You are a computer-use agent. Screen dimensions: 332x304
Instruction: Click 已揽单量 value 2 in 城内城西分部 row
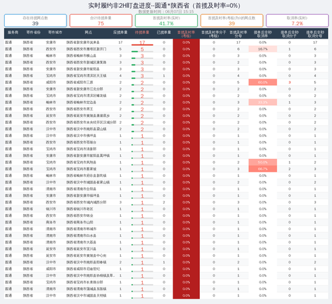pos(164,202)
